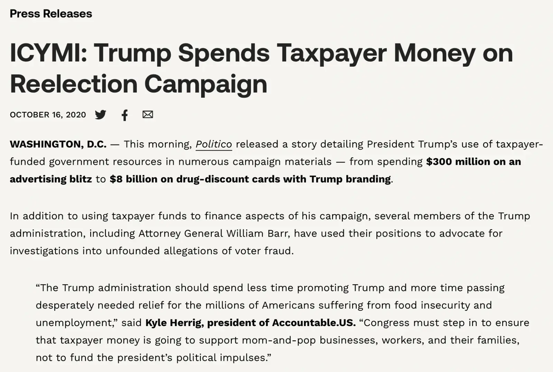This screenshot has height=372, width=553.
Task: Click the WASHINGTON, D.C. dateline
Action: click(x=58, y=144)
